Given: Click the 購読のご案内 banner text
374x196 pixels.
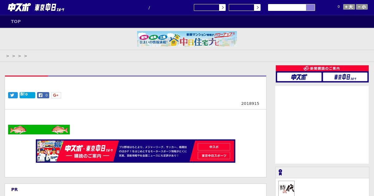Looking at the screenshot, I should pos(88,156).
